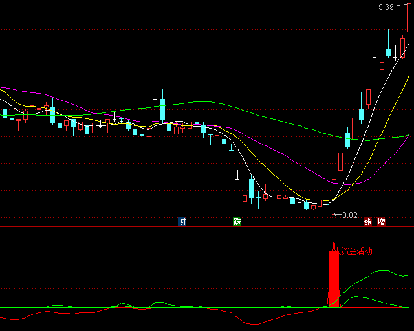The height and width of the screenshot is (331, 414).
Task: Click the tall red capital activity bar
Action: (x=334, y=279)
